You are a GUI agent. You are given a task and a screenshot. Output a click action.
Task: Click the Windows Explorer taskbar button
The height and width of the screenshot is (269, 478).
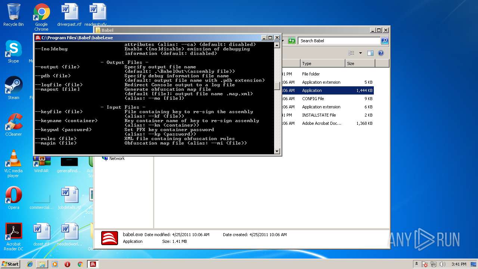42,264
